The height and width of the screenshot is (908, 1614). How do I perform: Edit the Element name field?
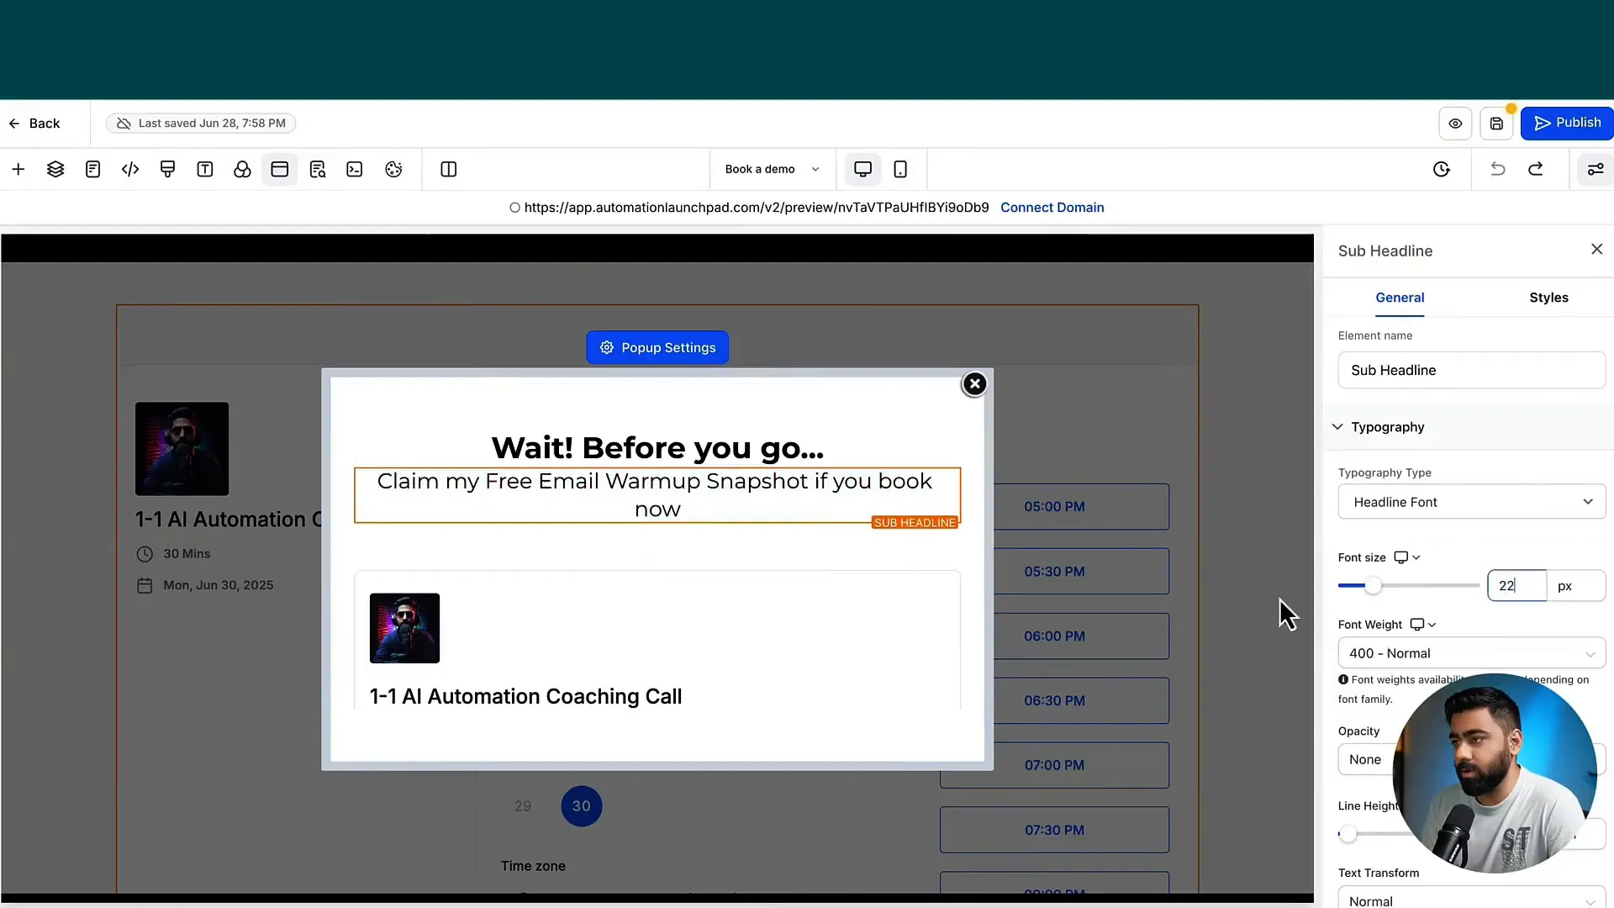pyautogui.click(x=1471, y=370)
